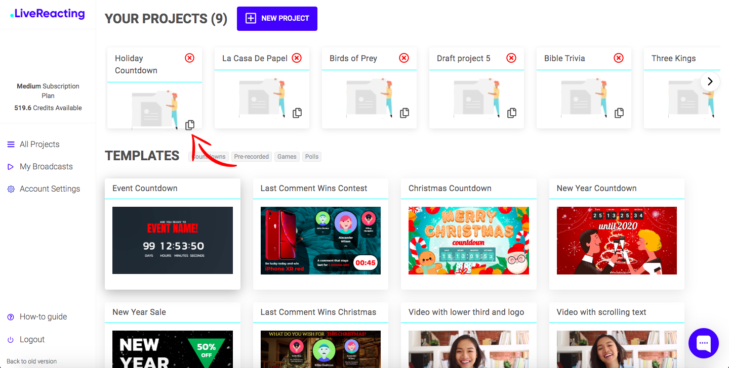The height and width of the screenshot is (368, 729).
Task: Select the Christmas Countdown template thumbnail
Action: coord(469,241)
